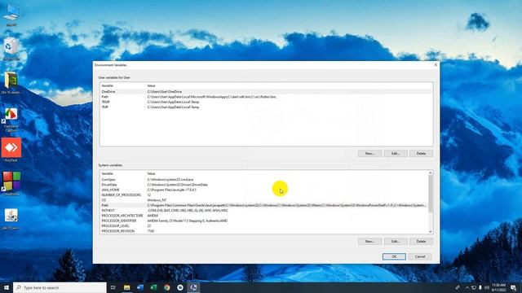Select the OneDrive user variable row
Image resolution: width=522 pixels, height=293 pixels.
click(267, 91)
